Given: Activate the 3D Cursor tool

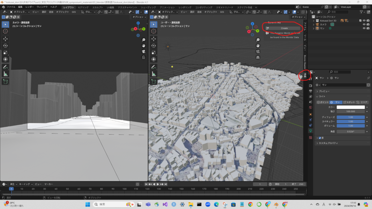Looking at the screenshot, I should click(5, 31).
